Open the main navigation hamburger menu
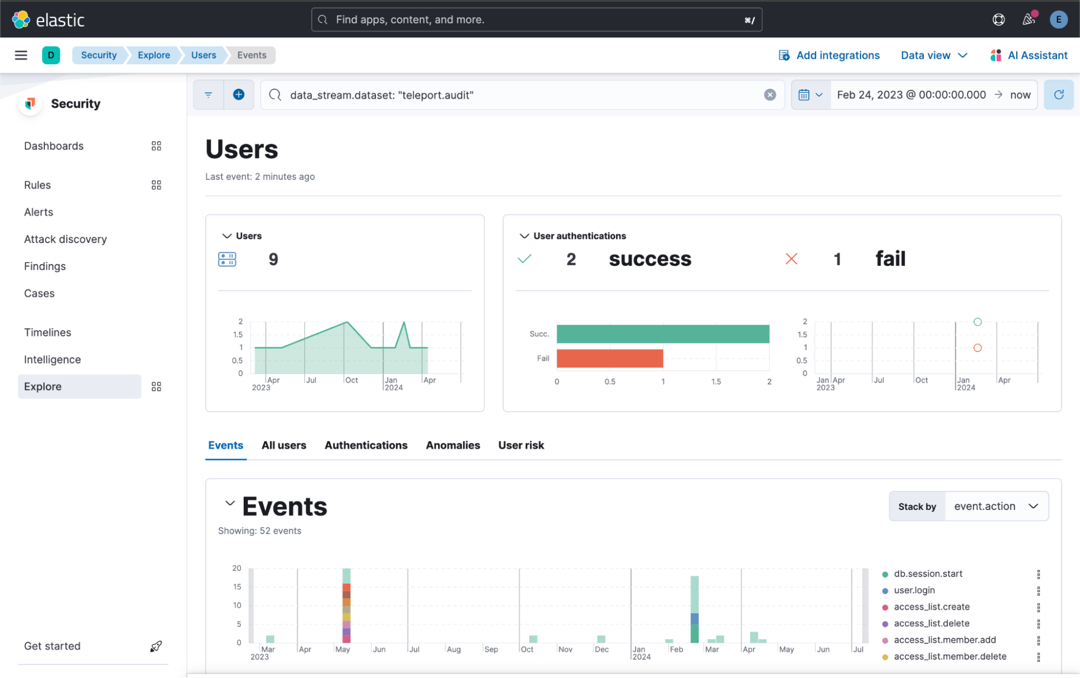The width and height of the screenshot is (1080, 678). pos(21,55)
